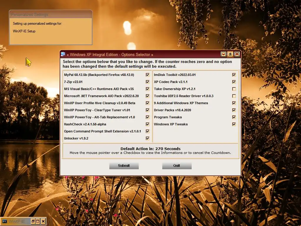Uncheck XP Codec Pack v2.1.1
301x226 pixels.
tap(234, 82)
